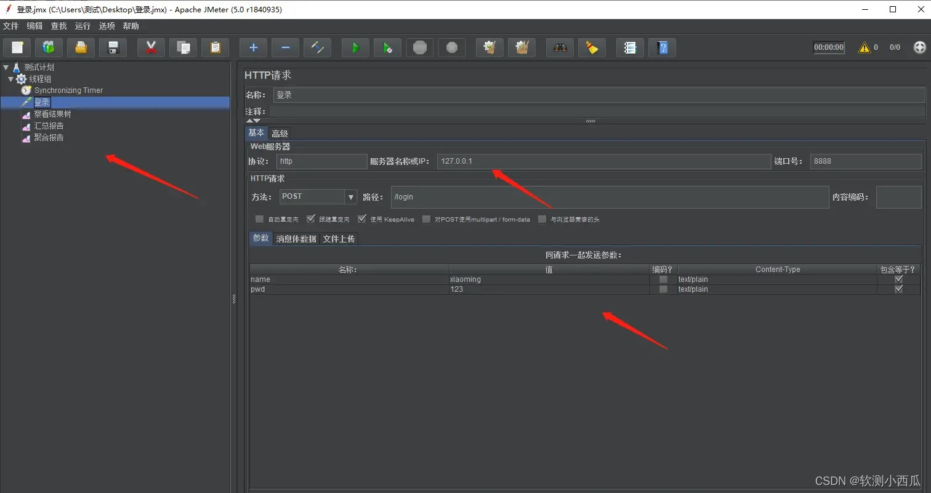The height and width of the screenshot is (493, 931).
Task: Click the Open file folder icon
Action: pyautogui.click(x=81, y=47)
